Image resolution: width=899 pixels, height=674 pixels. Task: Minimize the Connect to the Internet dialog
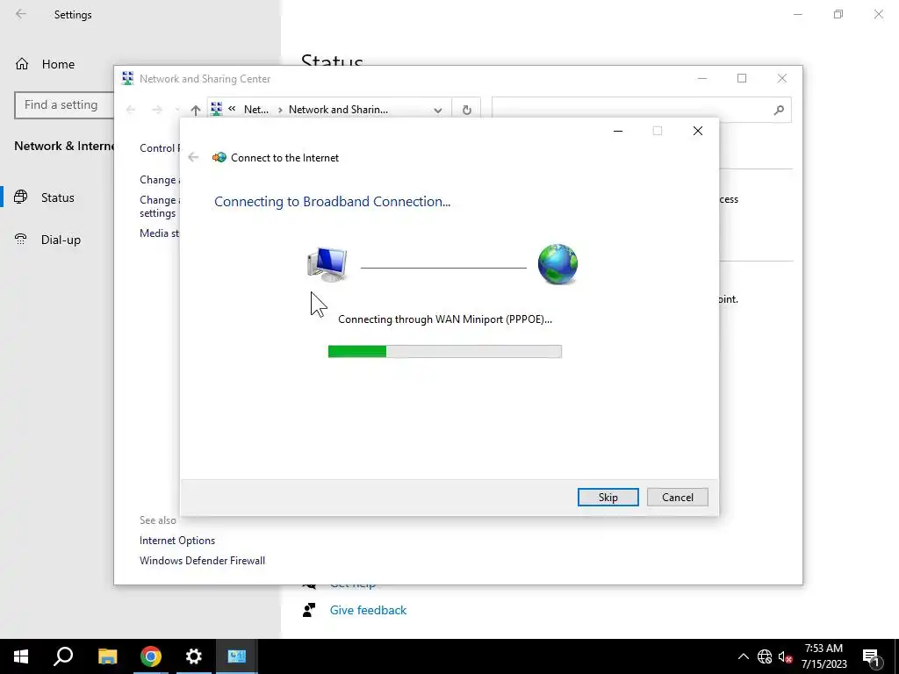[x=618, y=131]
